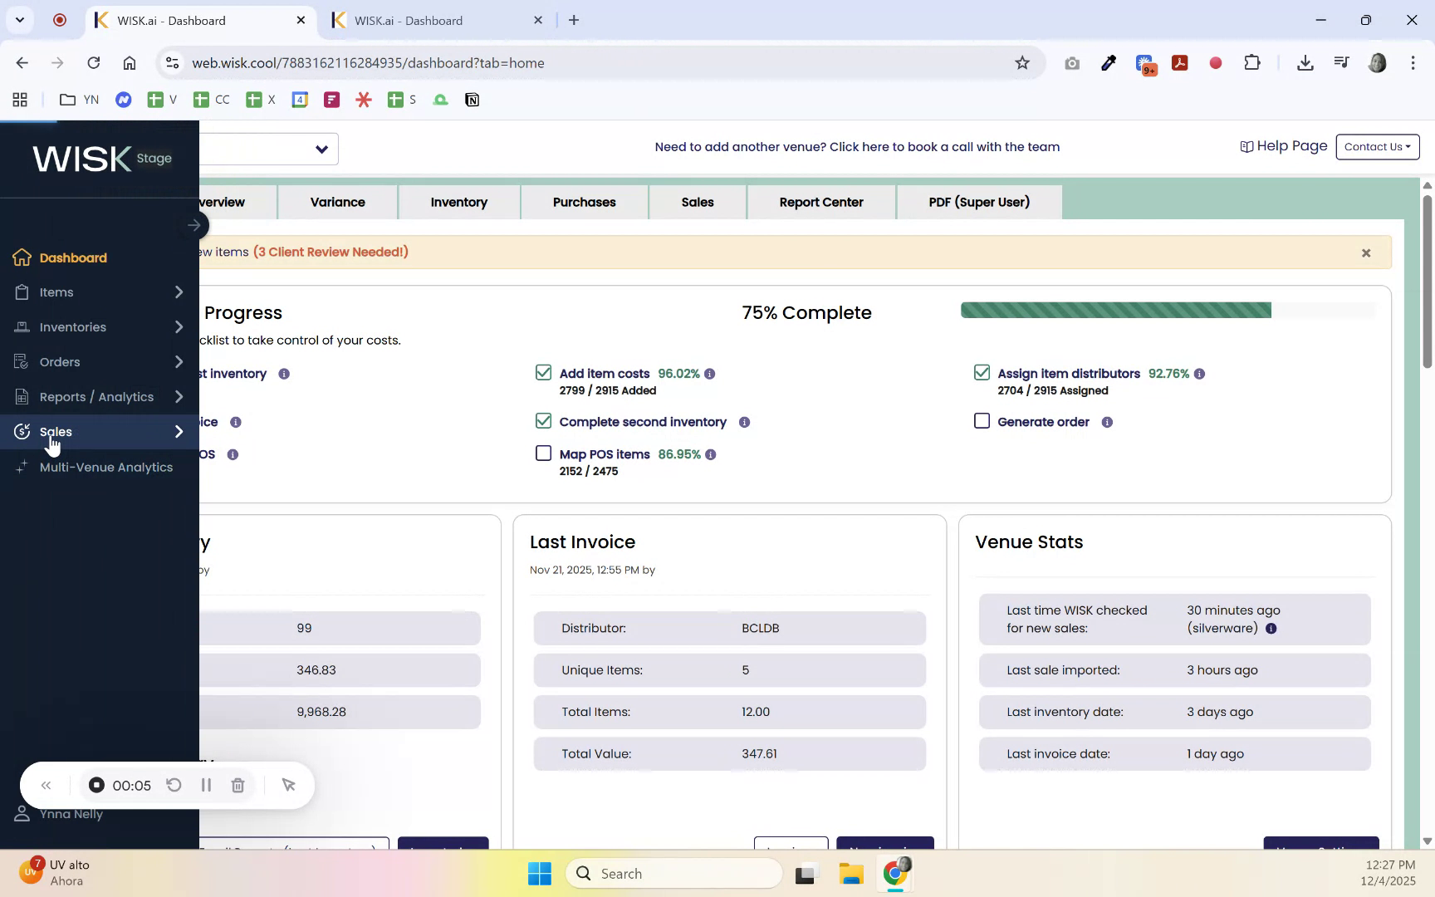Open Orders from the sidebar
The image size is (1435, 897).
(59, 361)
